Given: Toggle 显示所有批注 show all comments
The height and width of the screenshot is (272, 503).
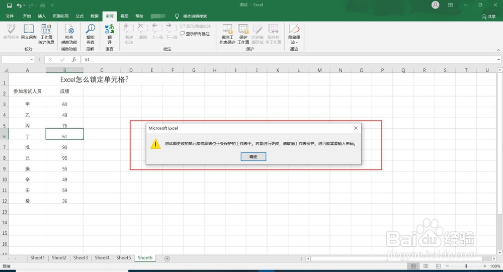Looking at the screenshot, I should (195, 34).
